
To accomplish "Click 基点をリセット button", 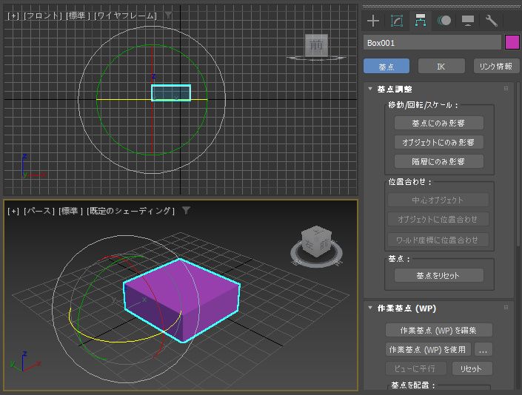I will [439, 275].
